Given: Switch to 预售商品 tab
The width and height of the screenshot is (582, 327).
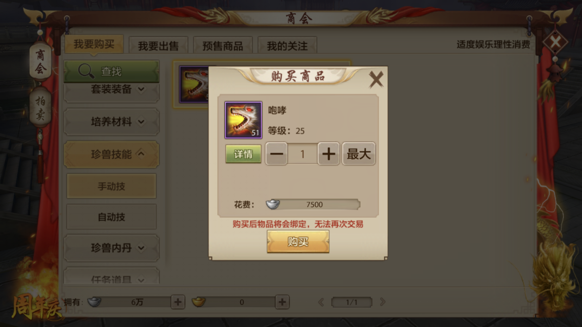Looking at the screenshot, I should [x=223, y=45].
